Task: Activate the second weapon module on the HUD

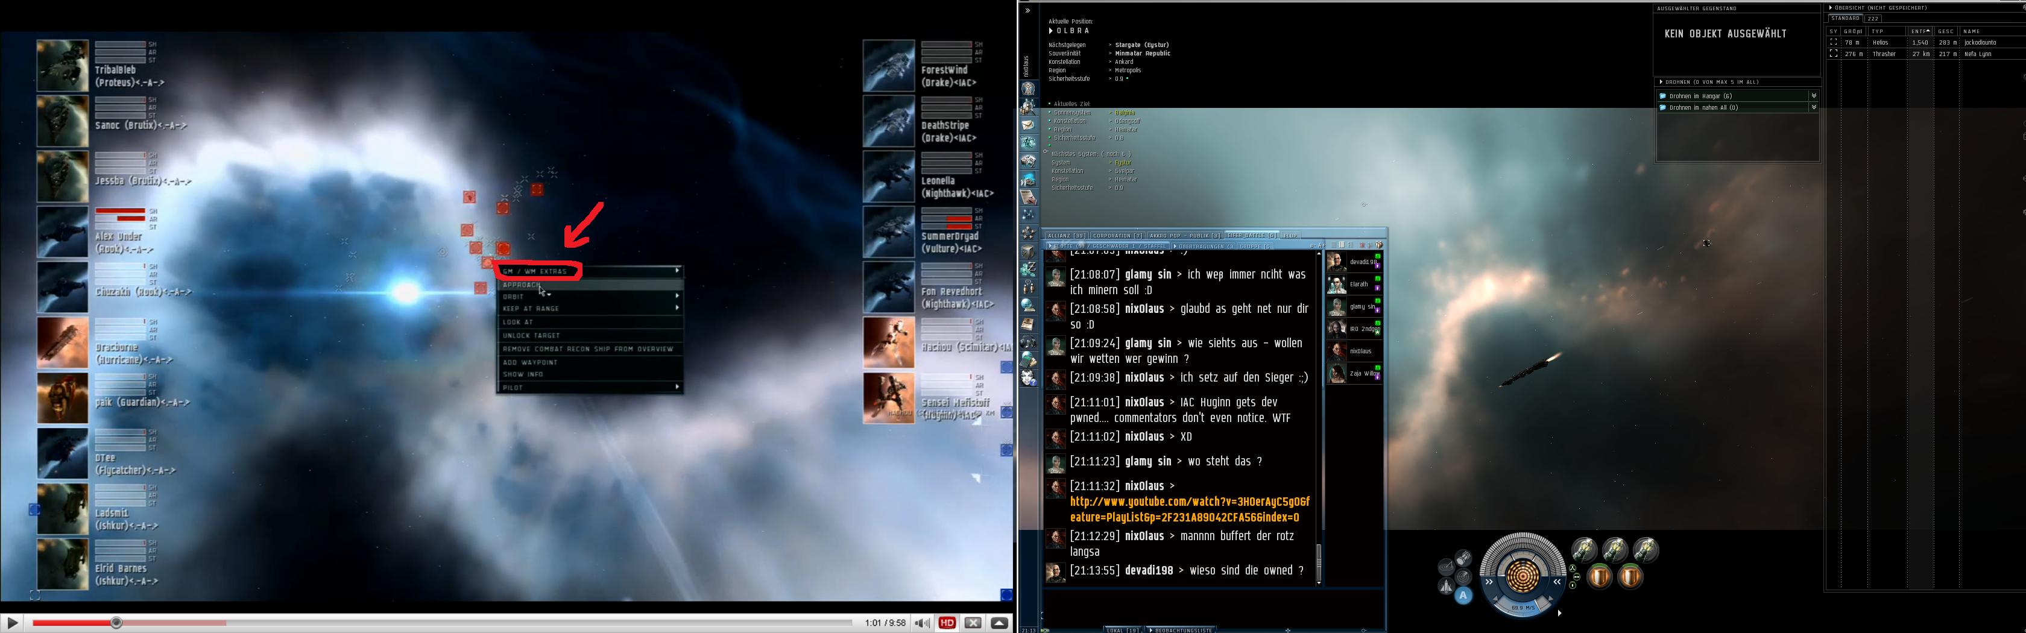Action: (1615, 550)
